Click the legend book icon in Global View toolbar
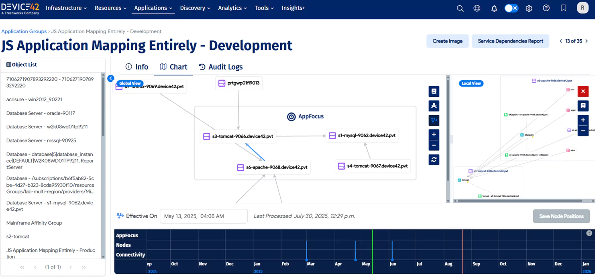The width and height of the screenshot is (595, 277). 434,92
